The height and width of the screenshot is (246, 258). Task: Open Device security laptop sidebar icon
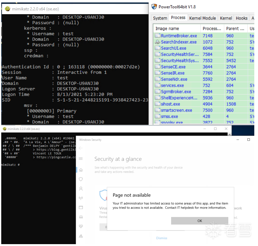(81, 217)
